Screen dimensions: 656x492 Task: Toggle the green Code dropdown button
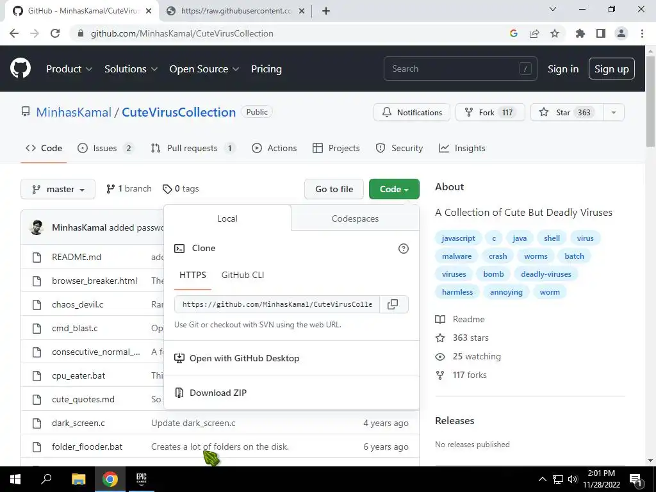click(x=394, y=189)
